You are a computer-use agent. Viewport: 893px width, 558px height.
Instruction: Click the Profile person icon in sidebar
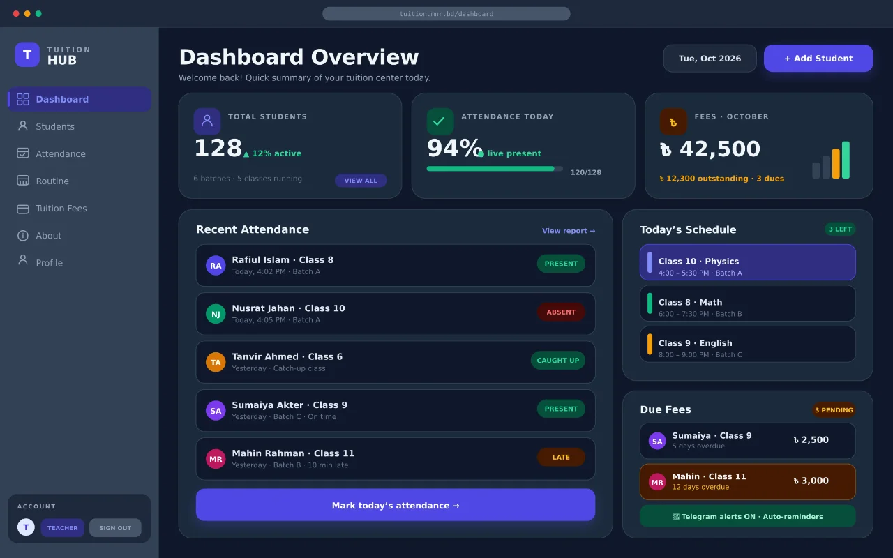pos(23,261)
